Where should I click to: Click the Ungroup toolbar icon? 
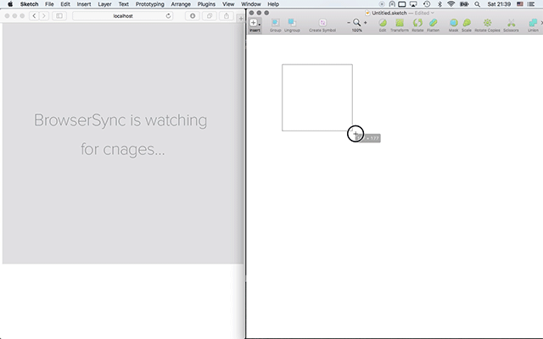292,23
